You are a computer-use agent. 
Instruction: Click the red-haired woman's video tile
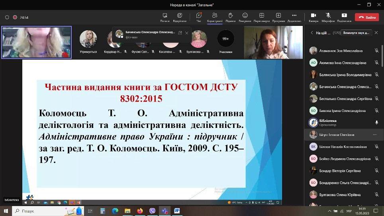click(273, 42)
